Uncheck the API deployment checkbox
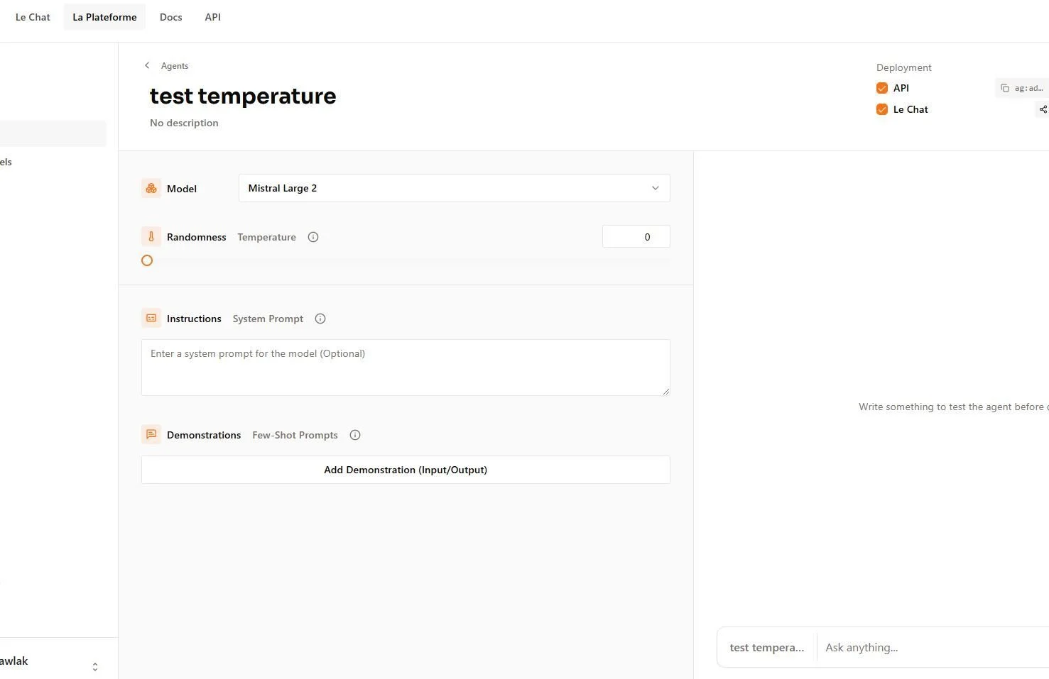The image size is (1049, 679). (x=882, y=88)
